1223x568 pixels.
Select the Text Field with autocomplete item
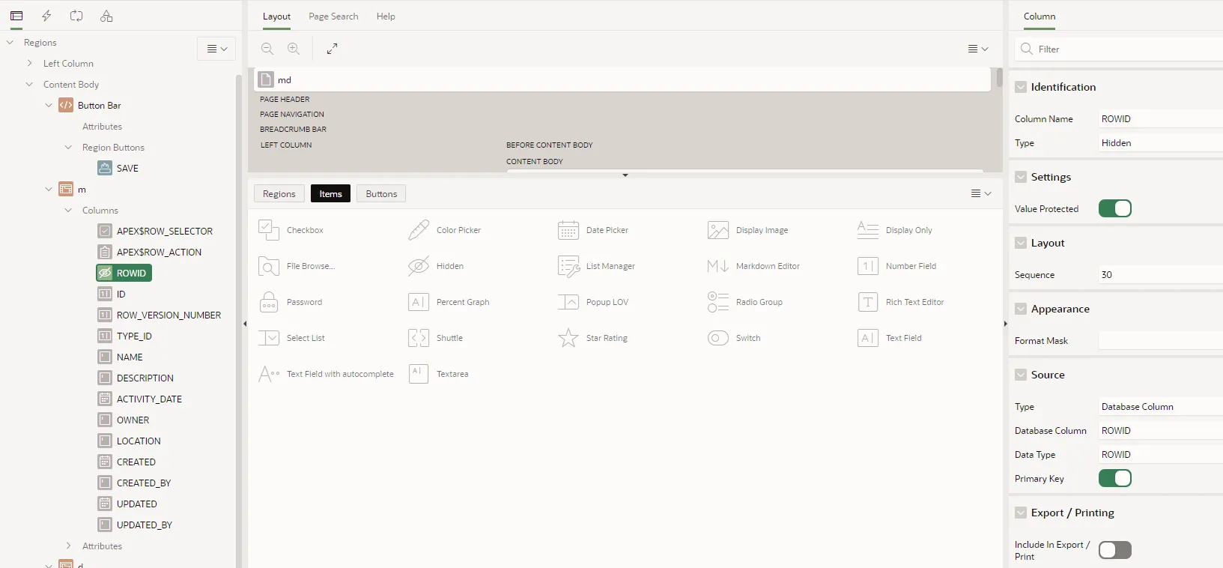[x=326, y=374]
